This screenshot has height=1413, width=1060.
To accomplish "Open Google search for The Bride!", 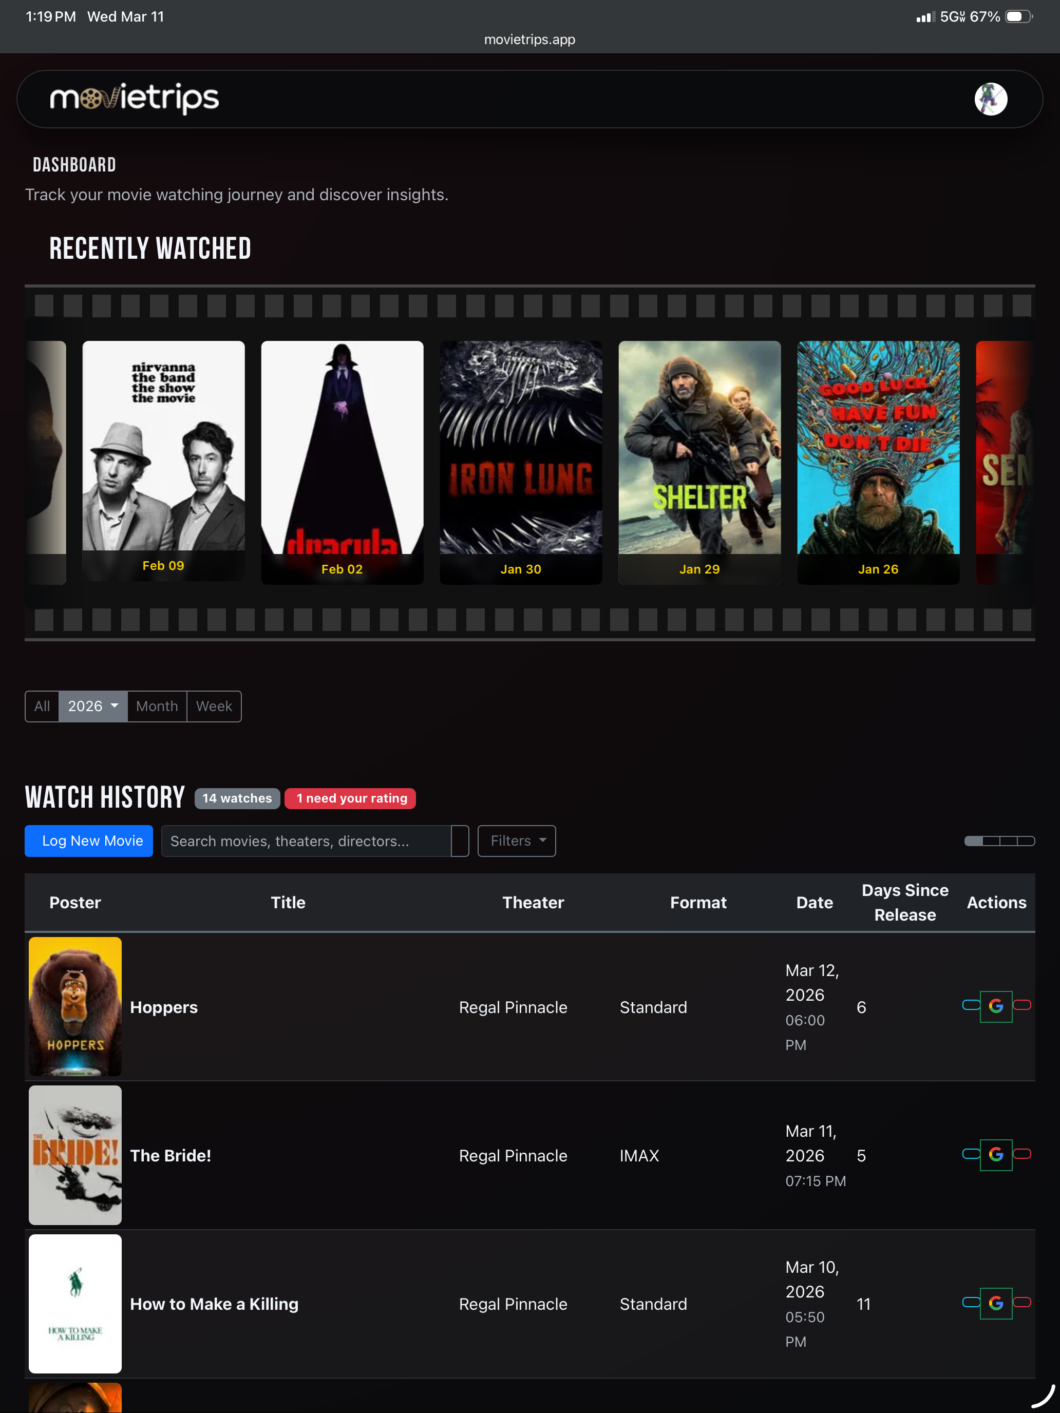I will pos(995,1154).
